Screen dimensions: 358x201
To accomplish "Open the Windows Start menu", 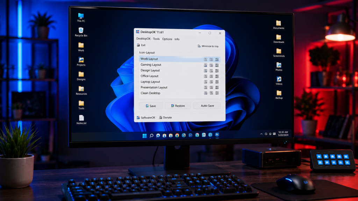I will pyautogui.click(x=144, y=136).
